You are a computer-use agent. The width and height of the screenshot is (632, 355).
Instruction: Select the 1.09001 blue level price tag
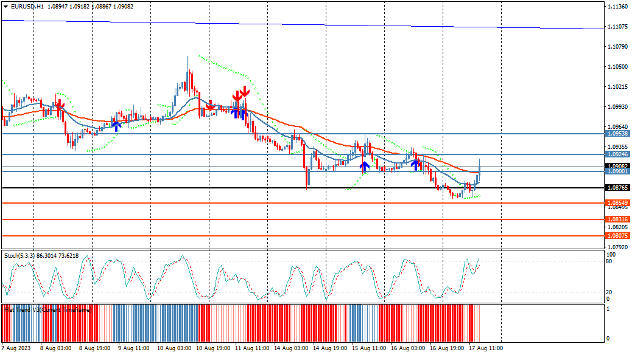617,171
